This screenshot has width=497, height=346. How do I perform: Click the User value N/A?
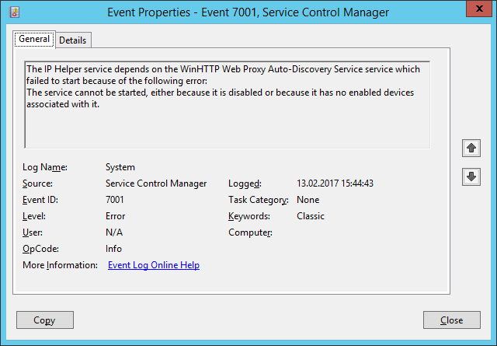(113, 232)
